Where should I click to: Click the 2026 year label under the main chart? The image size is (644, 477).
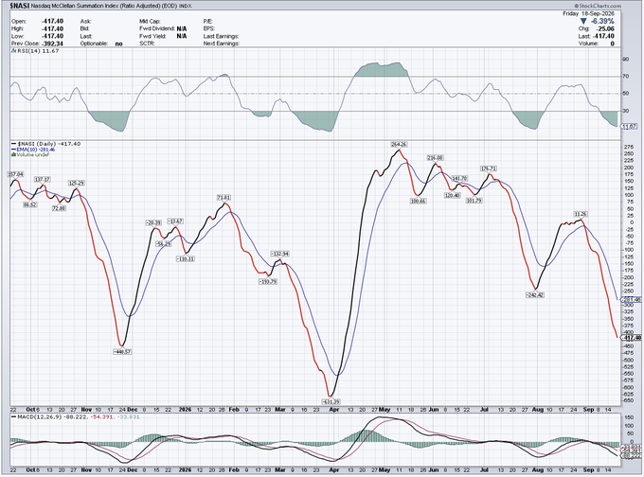tap(186, 410)
